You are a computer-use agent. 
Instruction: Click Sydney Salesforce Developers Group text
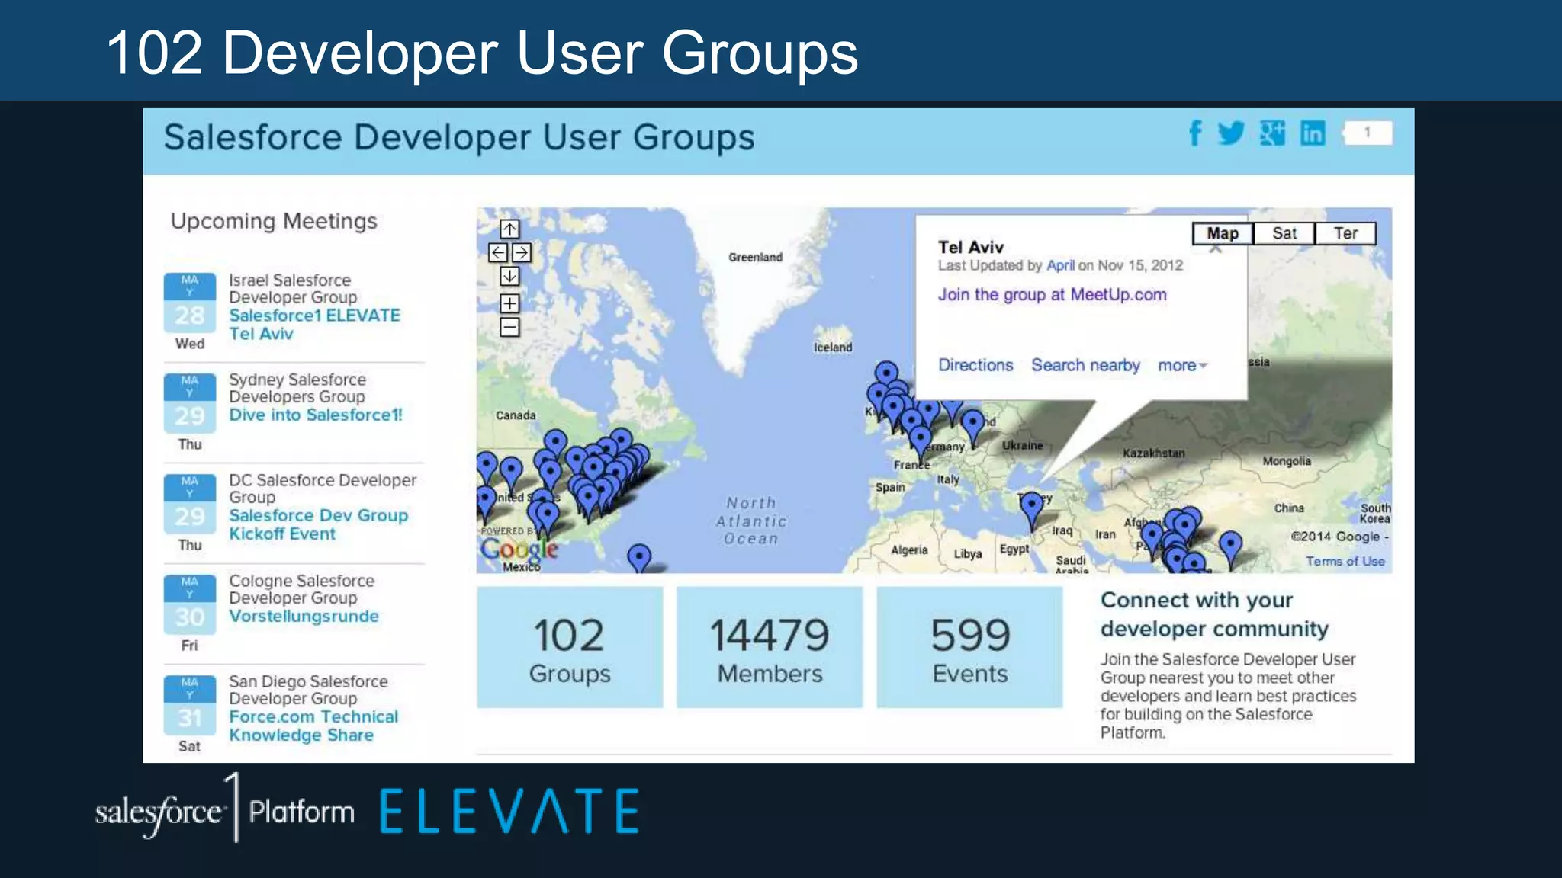click(x=297, y=388)
